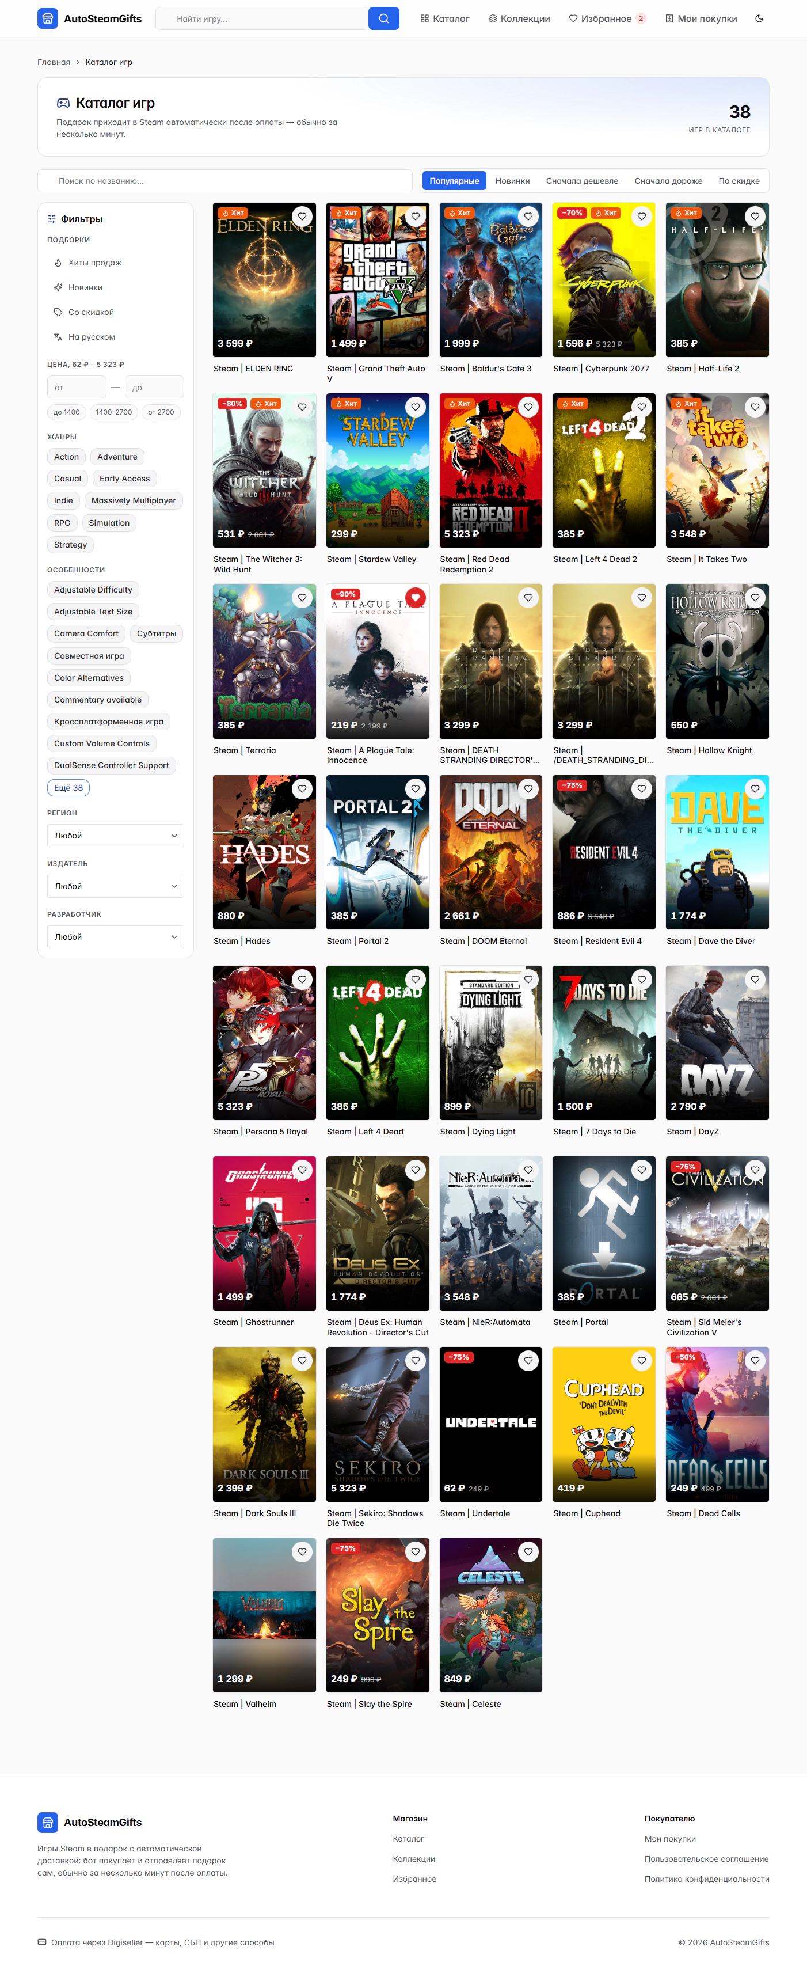Click the blue search magnifier button

coord(383,18)
